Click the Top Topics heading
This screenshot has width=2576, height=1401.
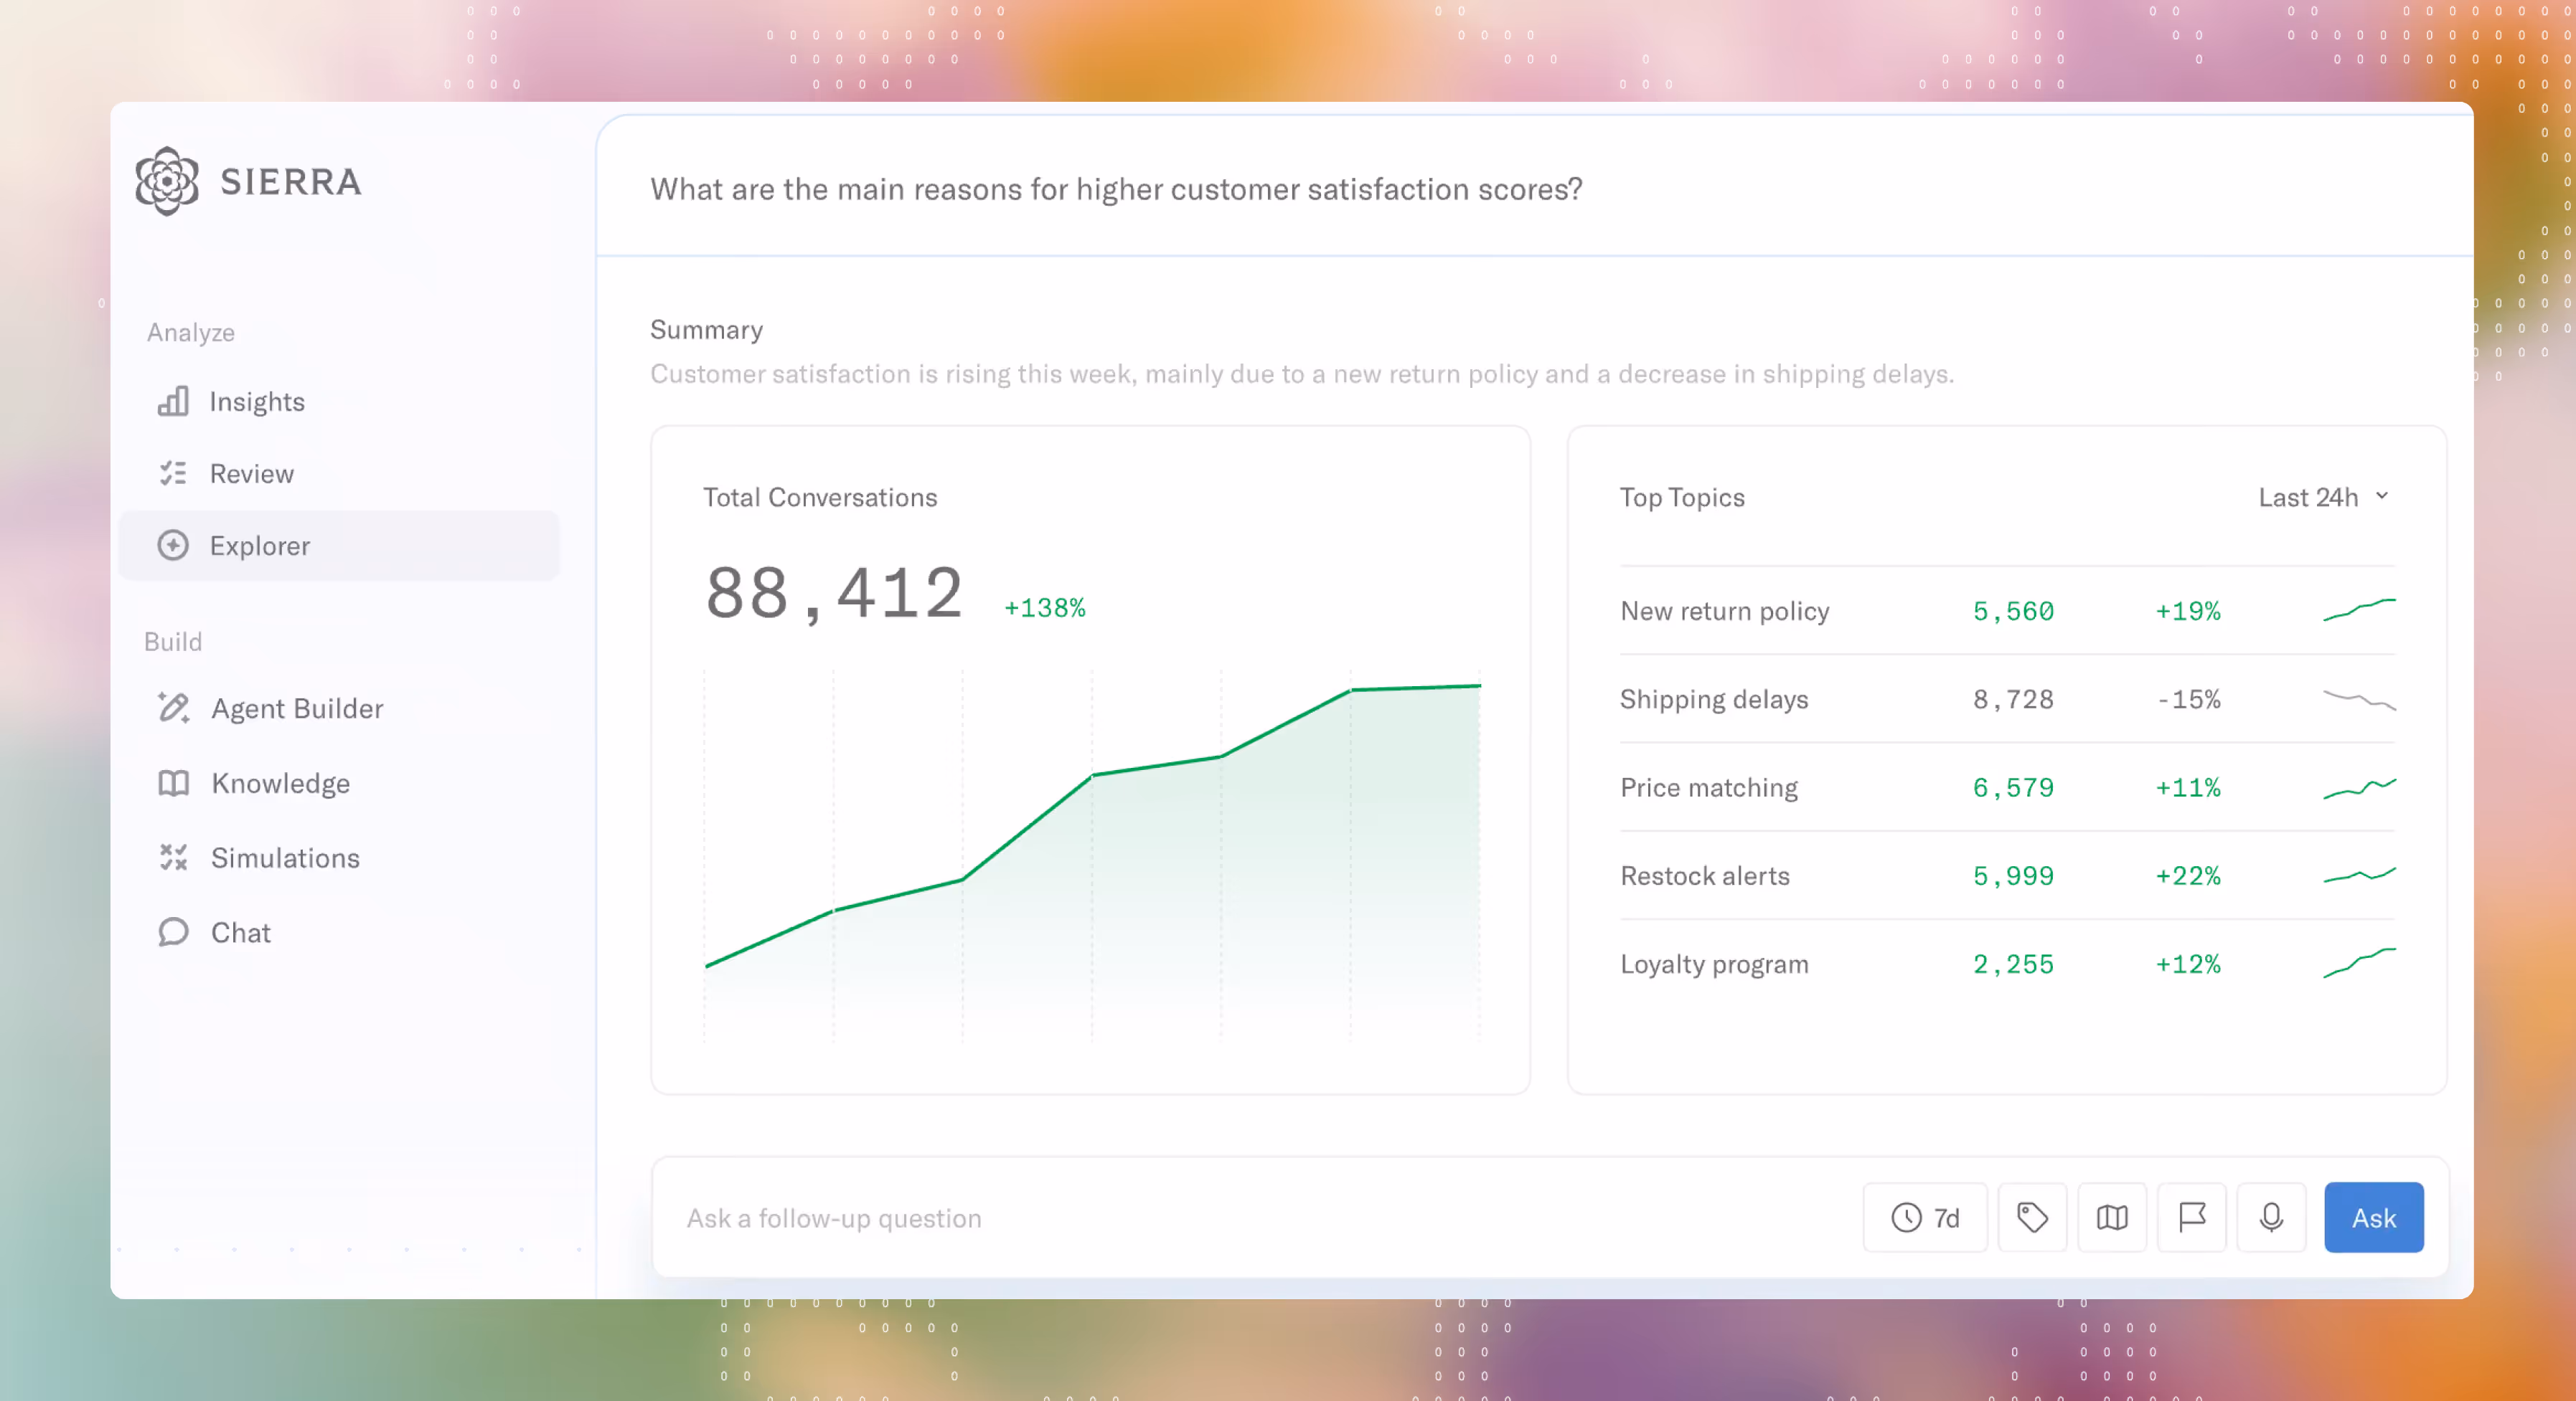tap(1682, 497)
